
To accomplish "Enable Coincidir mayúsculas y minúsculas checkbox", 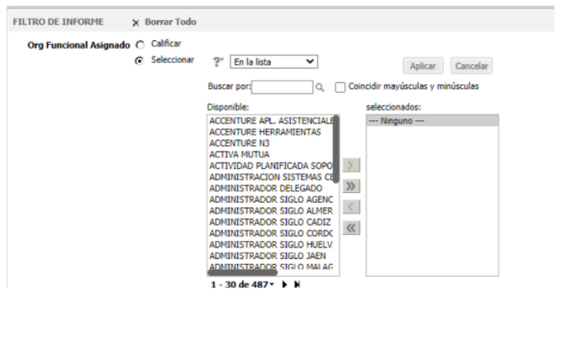I will pos(340,87).
